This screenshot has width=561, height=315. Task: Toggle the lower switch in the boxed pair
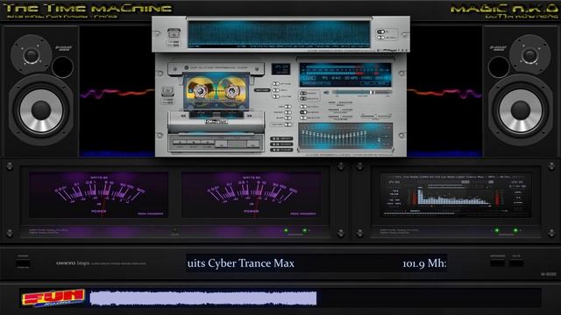click(x=303, y=99)
